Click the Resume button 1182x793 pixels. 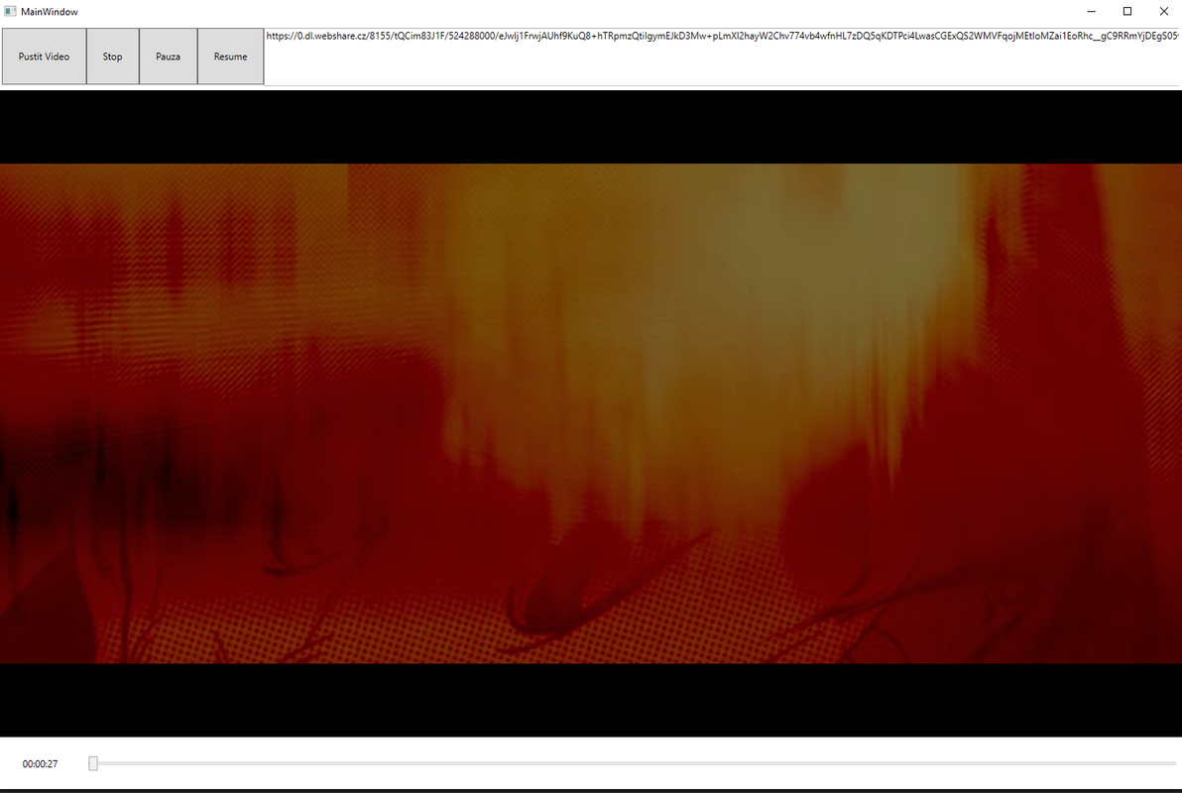coord(230,57)
